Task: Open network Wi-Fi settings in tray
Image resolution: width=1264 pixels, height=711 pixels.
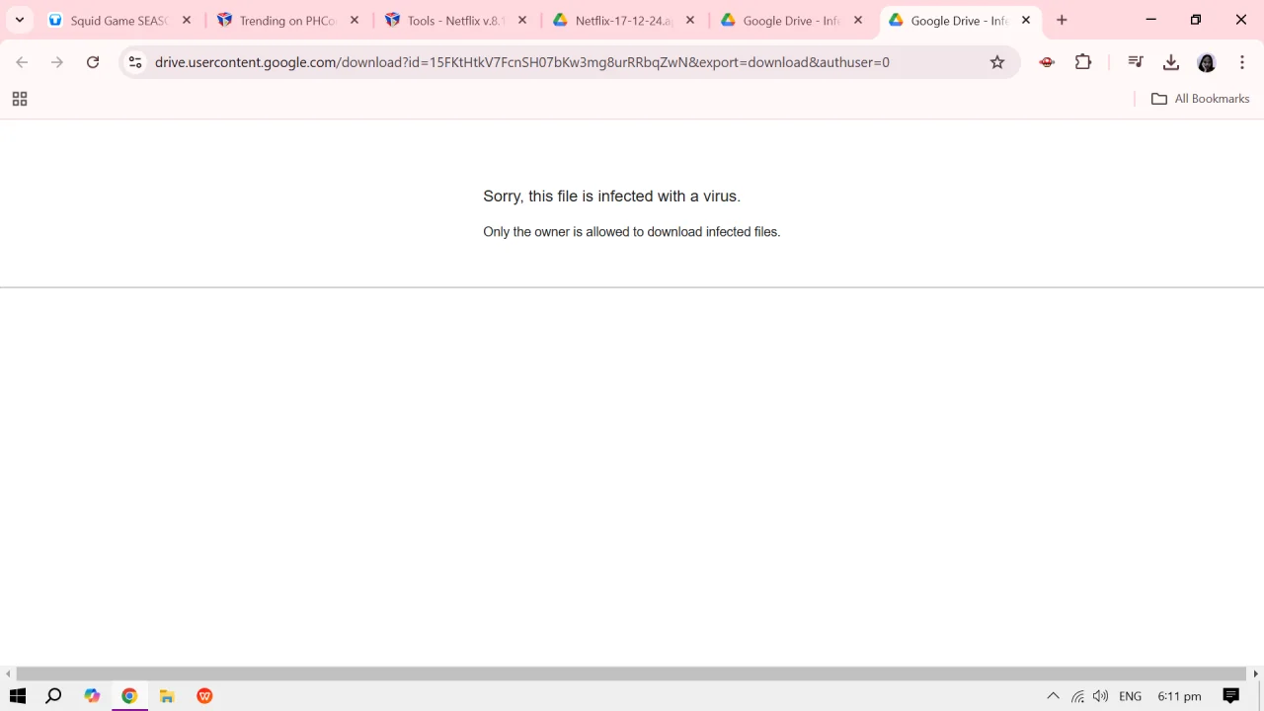Action: [1077, 696]
